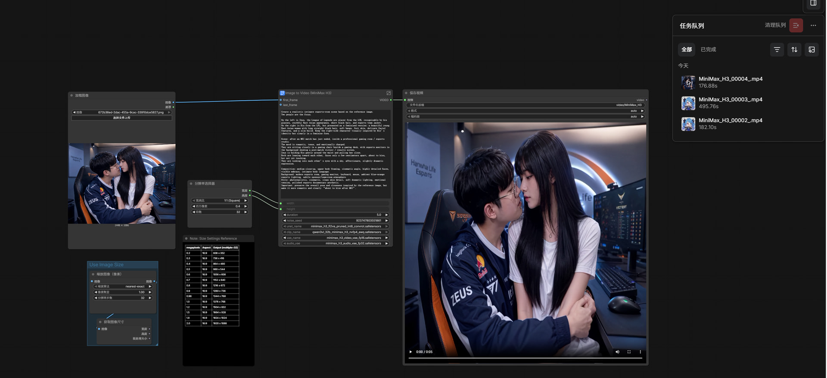Collapse the 获取图像尺寸 node via its dot

100,322
